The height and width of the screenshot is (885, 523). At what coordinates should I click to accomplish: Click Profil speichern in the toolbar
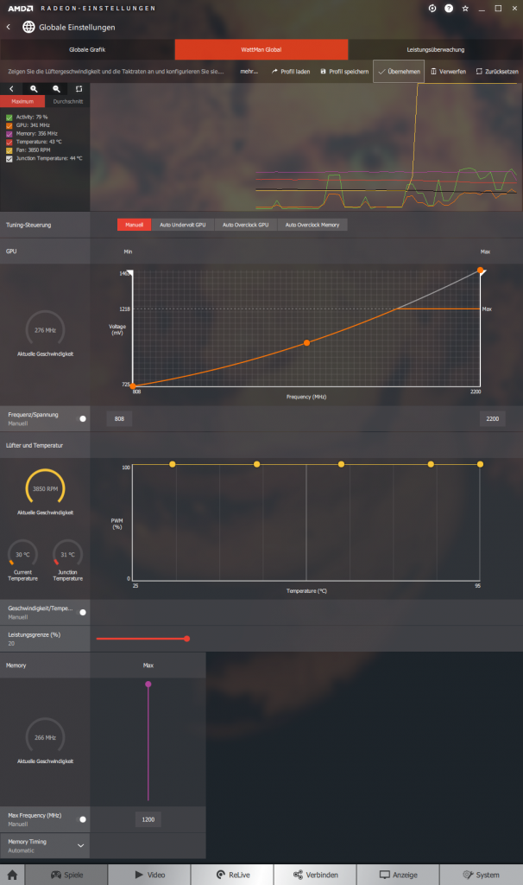tap(344, 72)
